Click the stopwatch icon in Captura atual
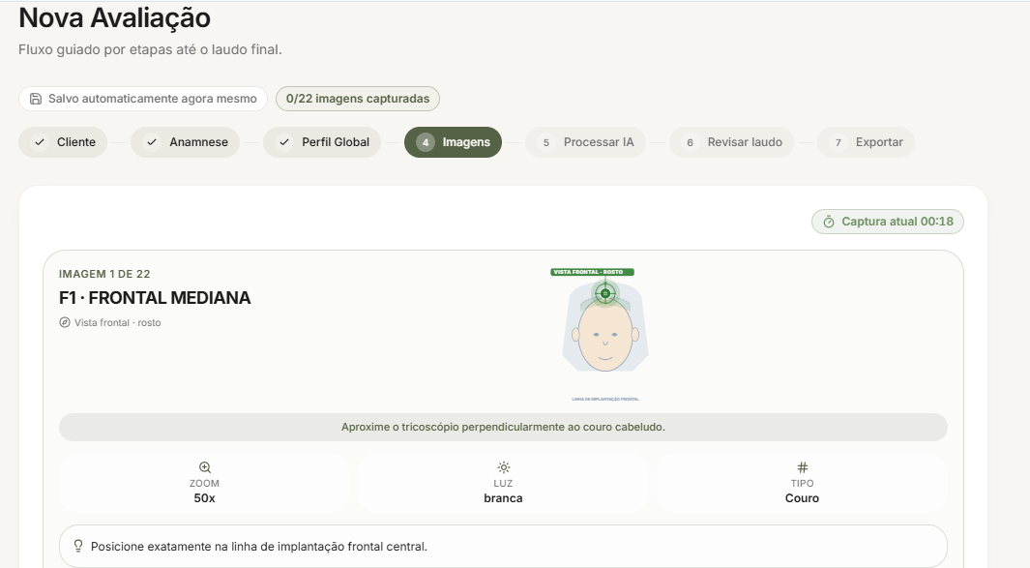This screenshot has width=1030, height=568. 829,222
